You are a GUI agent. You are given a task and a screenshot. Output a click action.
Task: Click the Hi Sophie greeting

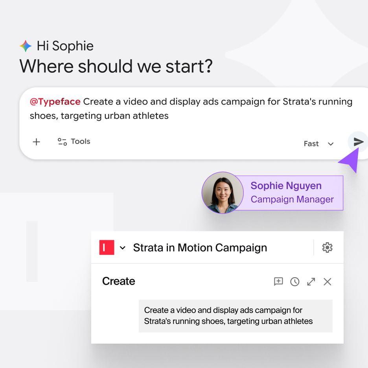tap(65, 46)
